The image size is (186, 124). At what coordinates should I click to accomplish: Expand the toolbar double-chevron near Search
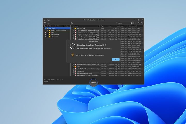pyautogui.click(x=117, y=23)
